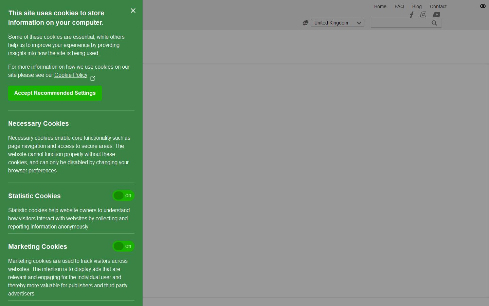Viewport: 489px width, 306px height.
Task: Click the YouTube icon
Action: (x=436, y=15)
